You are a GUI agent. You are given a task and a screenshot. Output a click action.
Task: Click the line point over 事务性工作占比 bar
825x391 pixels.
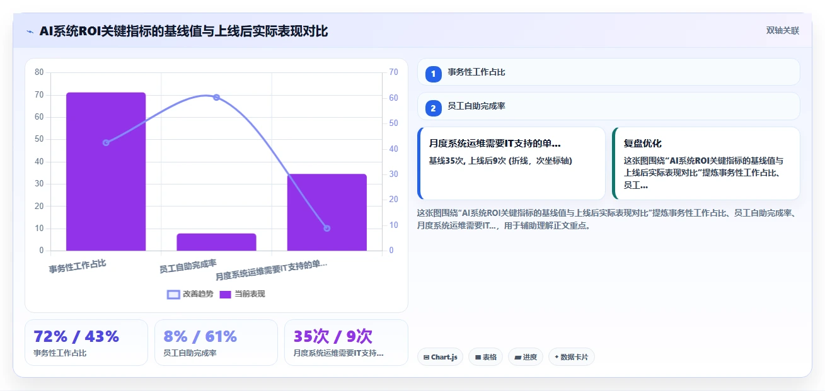106,143
